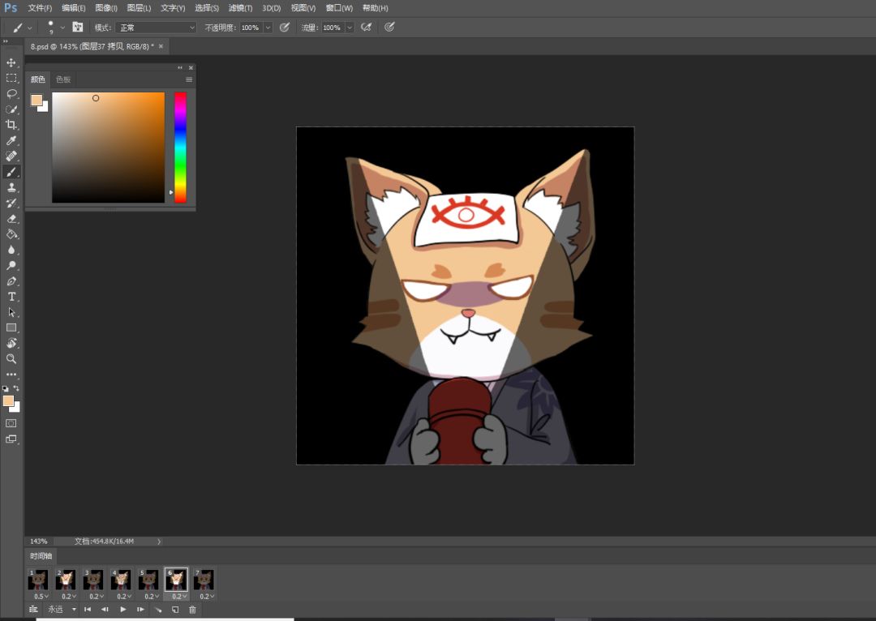Toggle pressure for opacity button
Screen dimensions: 876x621
(285, 27)
